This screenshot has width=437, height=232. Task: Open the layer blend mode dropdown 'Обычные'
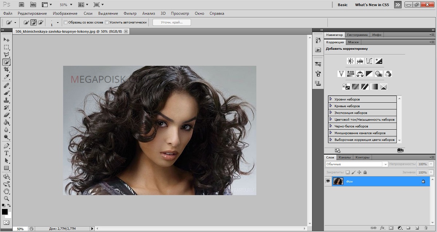click(x=357, y=164)
